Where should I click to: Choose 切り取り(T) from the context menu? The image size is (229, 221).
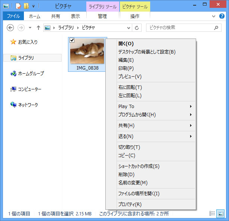tap(151, 147)
